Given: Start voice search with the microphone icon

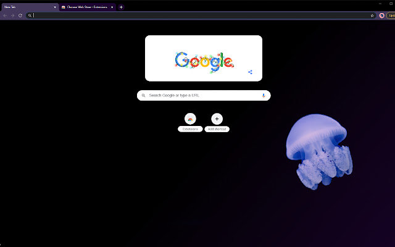Looking at the screenshot, I should coord(264,96).
